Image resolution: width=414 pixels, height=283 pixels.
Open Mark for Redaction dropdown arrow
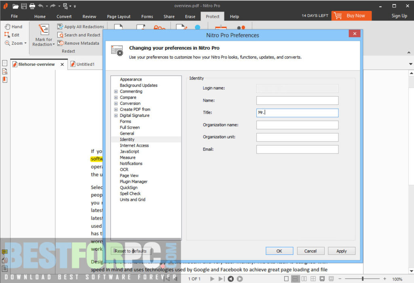[x=53, y=44]
